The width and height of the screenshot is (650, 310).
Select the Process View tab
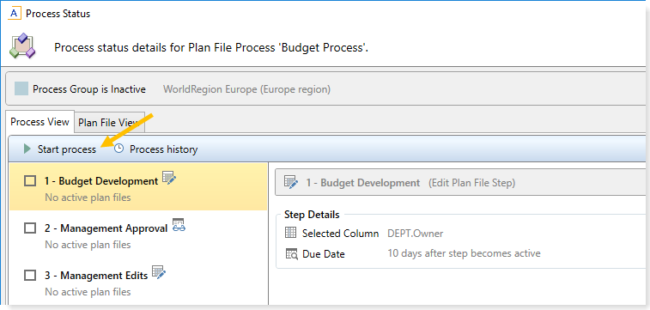(x=39, y=122)
